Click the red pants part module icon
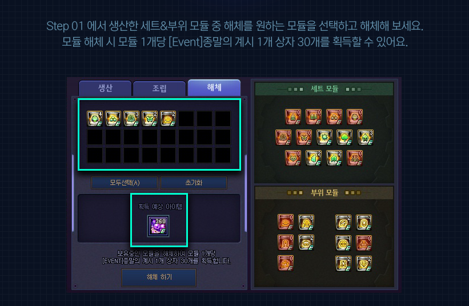The image size is (469, 306). [286, 243]
